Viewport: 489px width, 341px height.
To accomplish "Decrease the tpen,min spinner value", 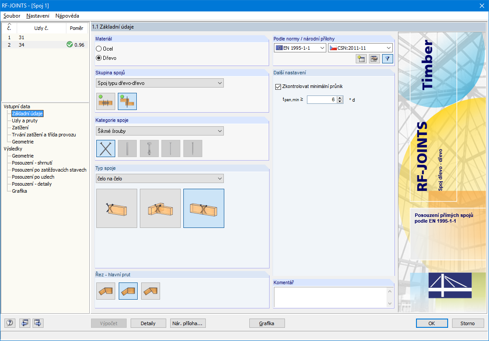I will coord(340,101).
